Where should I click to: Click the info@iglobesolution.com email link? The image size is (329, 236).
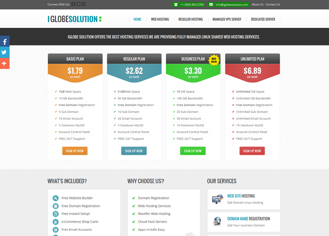tap(232, 4)
